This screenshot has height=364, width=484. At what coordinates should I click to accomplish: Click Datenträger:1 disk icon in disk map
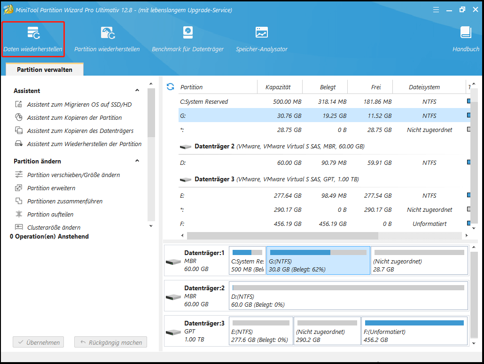(x=173, y=262)
